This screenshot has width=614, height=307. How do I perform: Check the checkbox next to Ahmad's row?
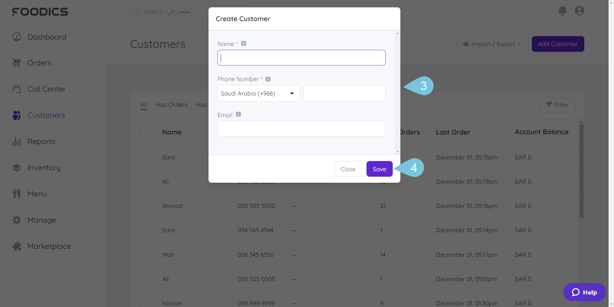coord(143,206)
